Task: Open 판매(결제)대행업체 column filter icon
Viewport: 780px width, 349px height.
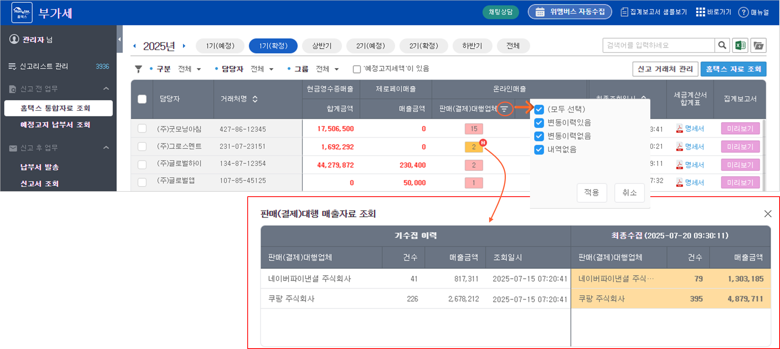Action: coord(504,109)
